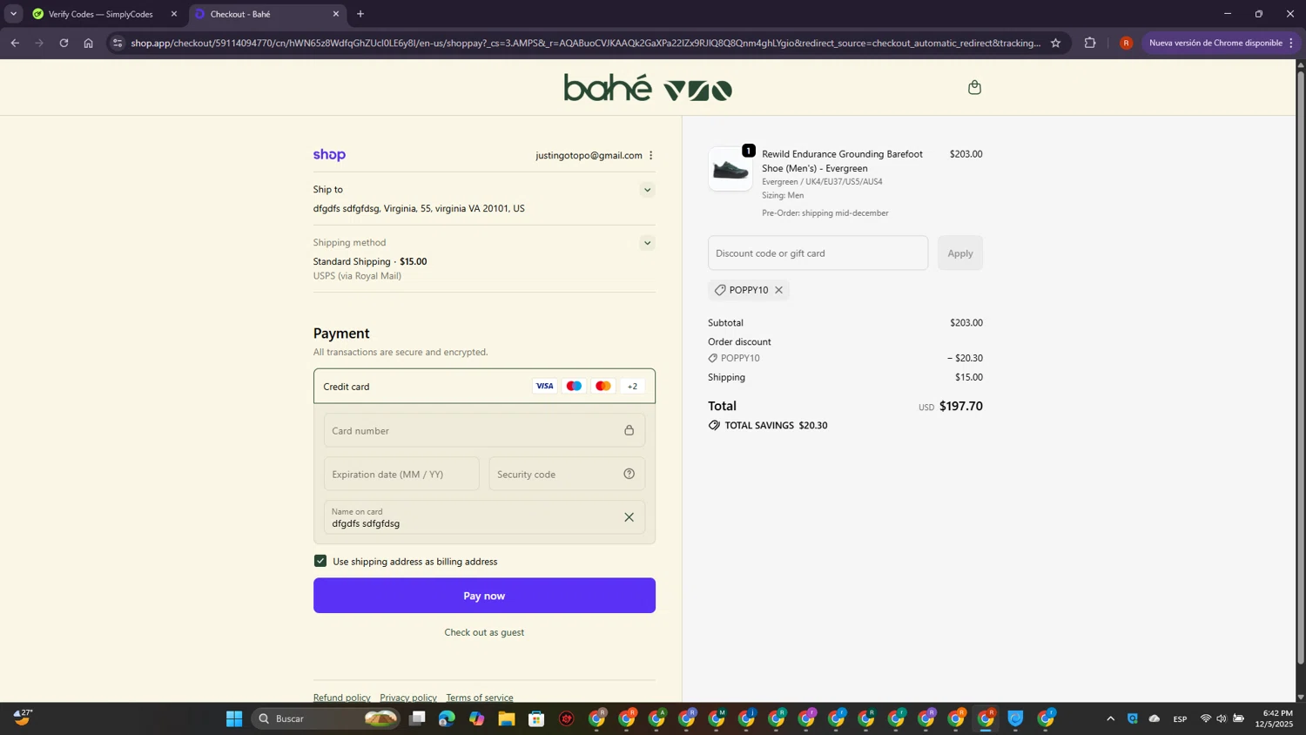Show the +2 more card types badge
This screenshot has height=735, width=1306.
point(633,386)
